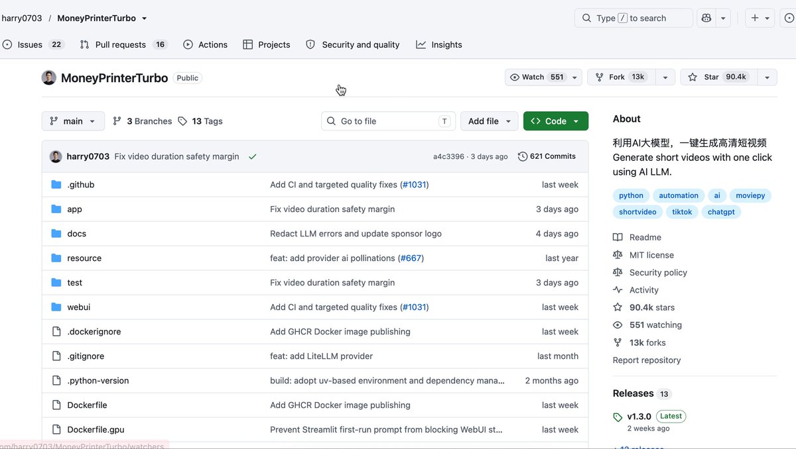
Task: Switch to the Actions tab
Action: (x=205, y=44)
